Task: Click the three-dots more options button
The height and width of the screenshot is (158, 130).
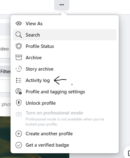Action: click(x=62, y=5)
